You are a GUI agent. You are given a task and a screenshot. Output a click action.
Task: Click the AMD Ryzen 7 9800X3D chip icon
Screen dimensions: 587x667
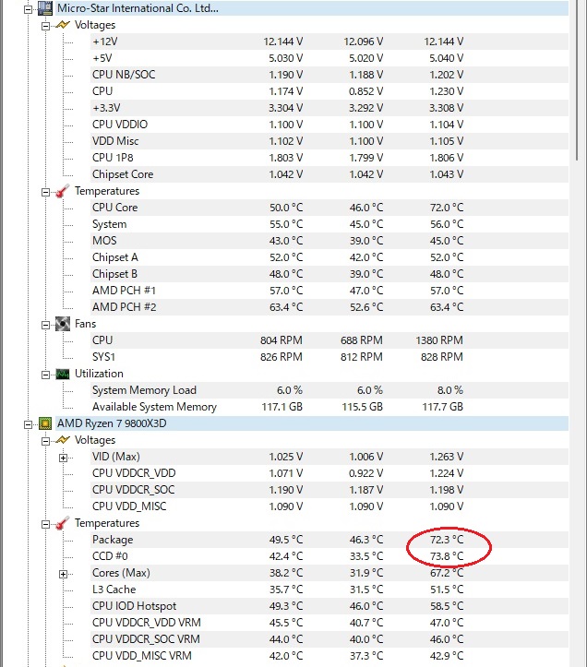click(x=44, y=423)
